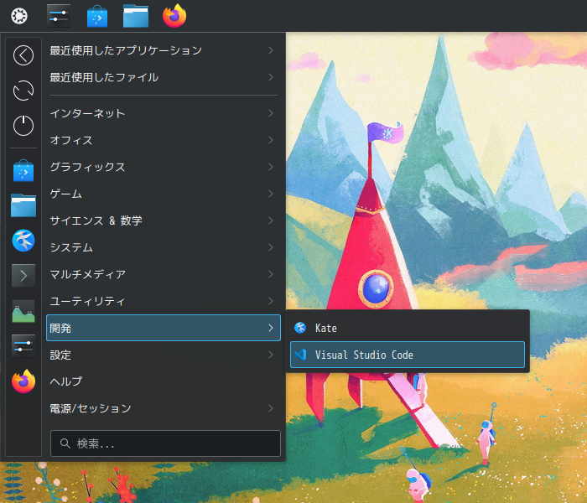Open the 設定 menu category
587x503 pixels.
164,355
